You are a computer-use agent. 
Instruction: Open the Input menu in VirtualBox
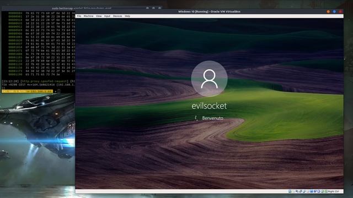coord(107,16)
